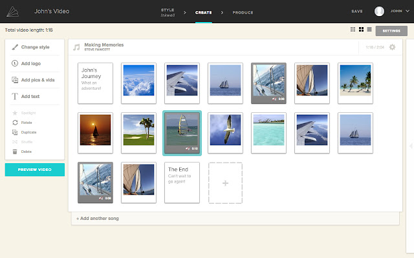Select Add pics & vids

[x=34, y=80]
